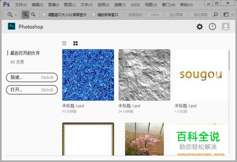
Task: Select the zoom out magnifier tool
Action: [x=33, y=15]
